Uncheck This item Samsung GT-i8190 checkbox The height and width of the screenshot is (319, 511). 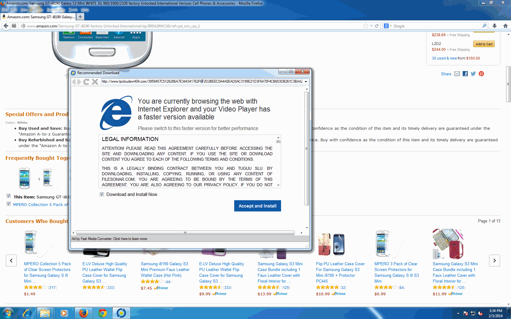(x=9, y=196)
